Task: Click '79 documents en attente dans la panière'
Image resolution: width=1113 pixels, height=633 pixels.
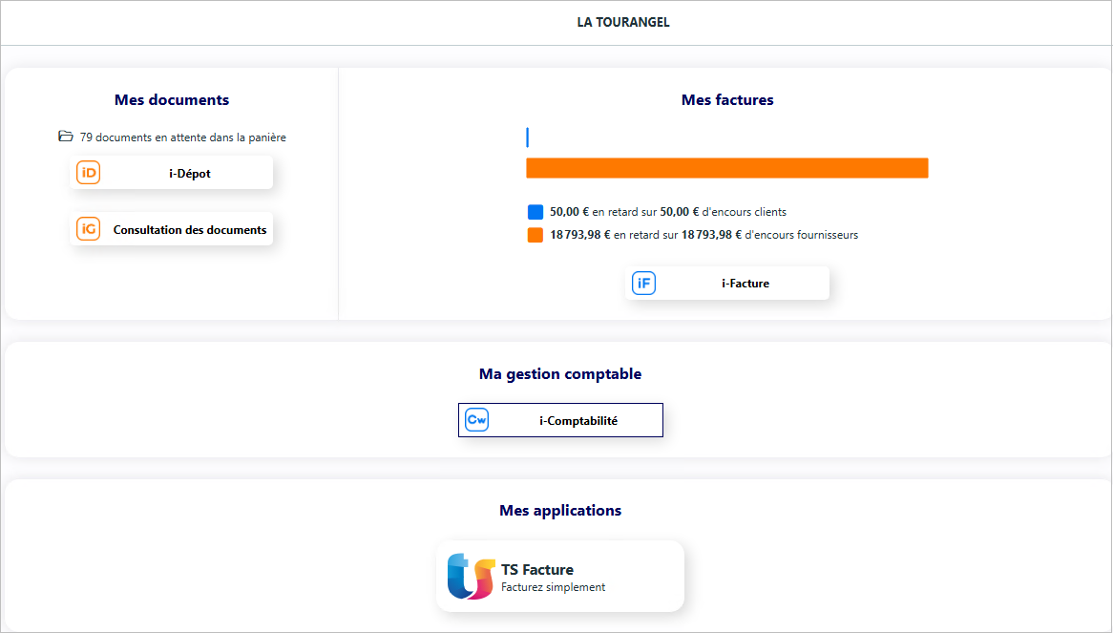Action: (183, 137)
